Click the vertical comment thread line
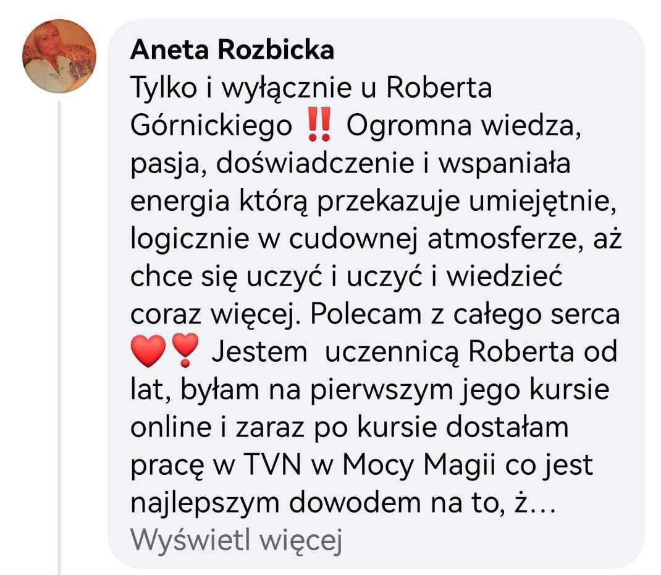The width and height of the screenshot is (661, 575). (x=59, y=338)
